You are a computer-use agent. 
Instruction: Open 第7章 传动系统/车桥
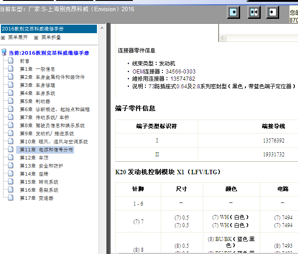[x=44, y=117]
